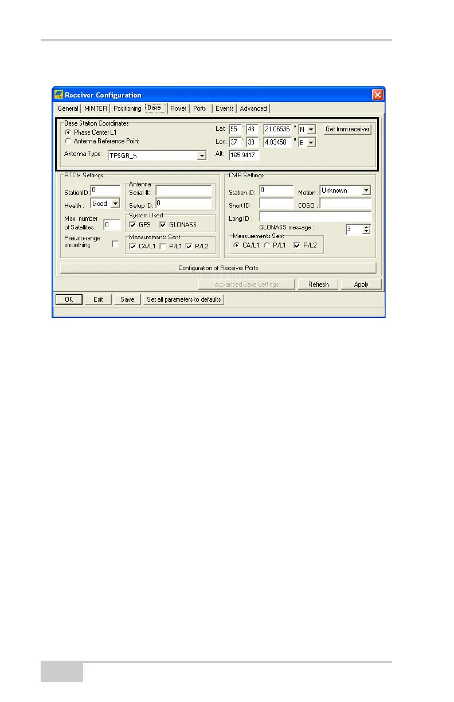Click Set all parameters to defaults

184,299
